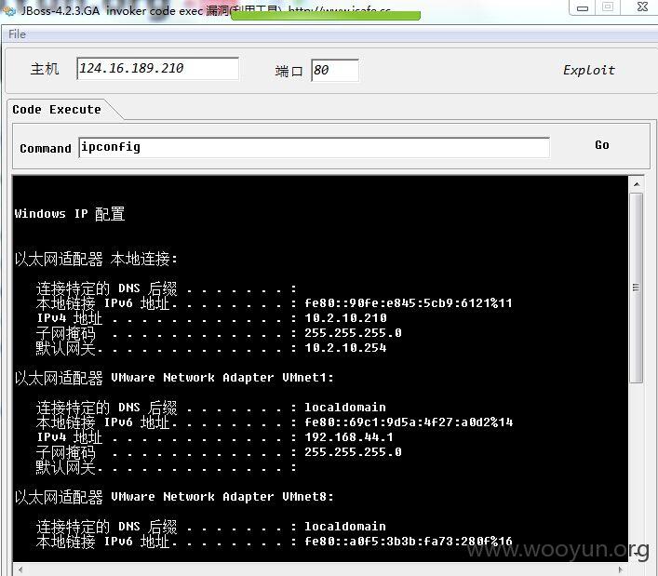The image size is (658, 576).
Task: Click the vertical scrollbar up arrow
Action: pyautogui.click(x=637, y=183)
